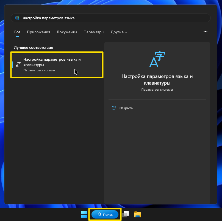The width and height of the screenshot is (222, 221).
Task: Click the small language icon in results list
Action: 18,65
